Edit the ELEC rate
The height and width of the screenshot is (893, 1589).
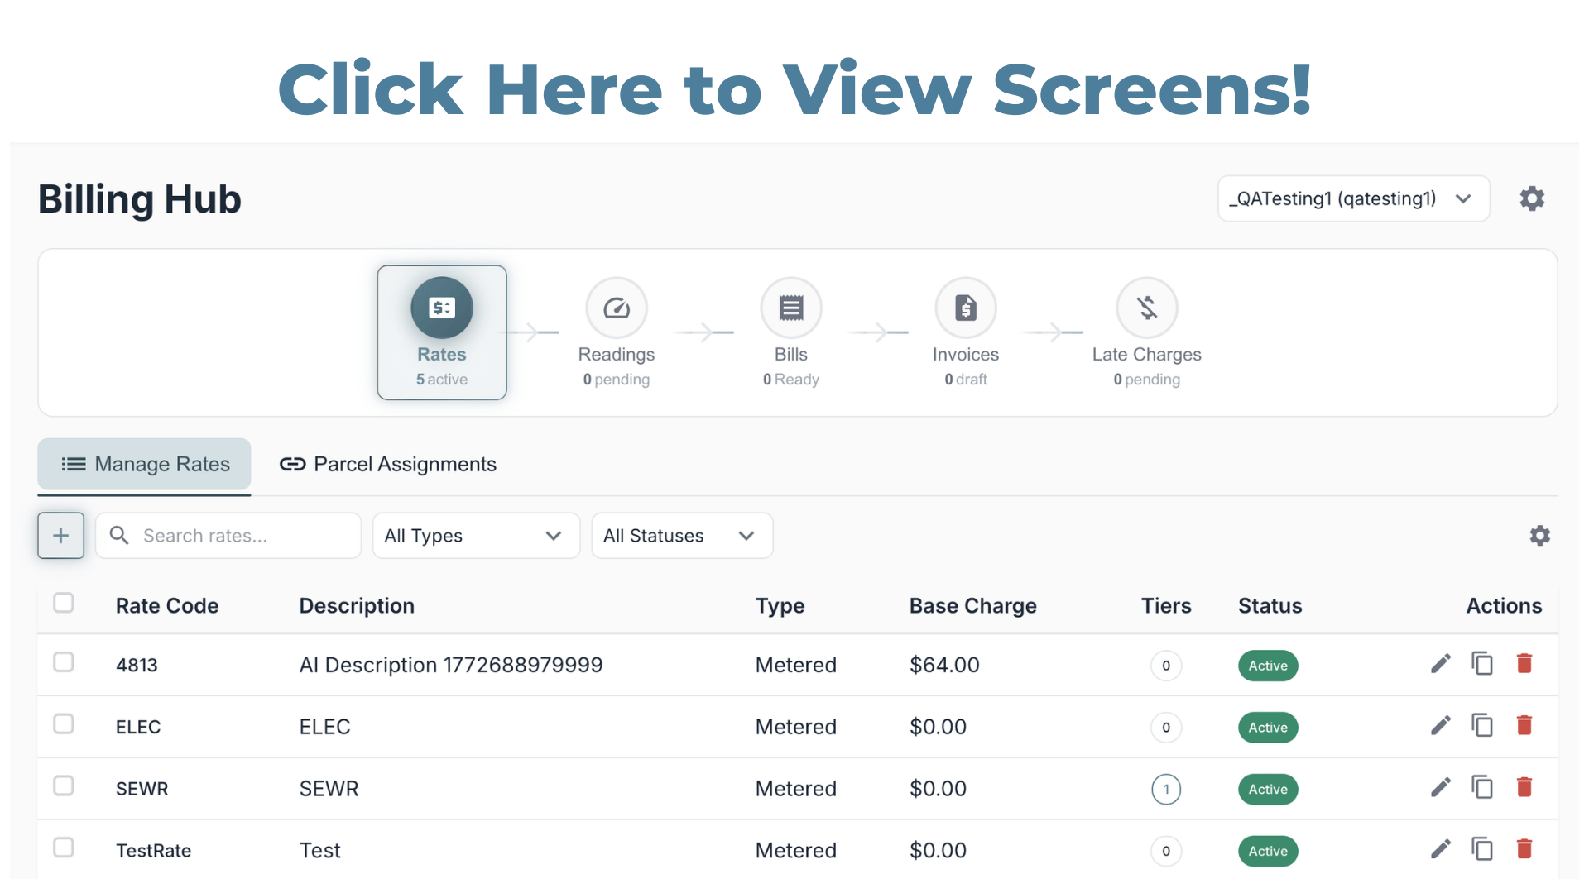click(x=1441, y=726)
